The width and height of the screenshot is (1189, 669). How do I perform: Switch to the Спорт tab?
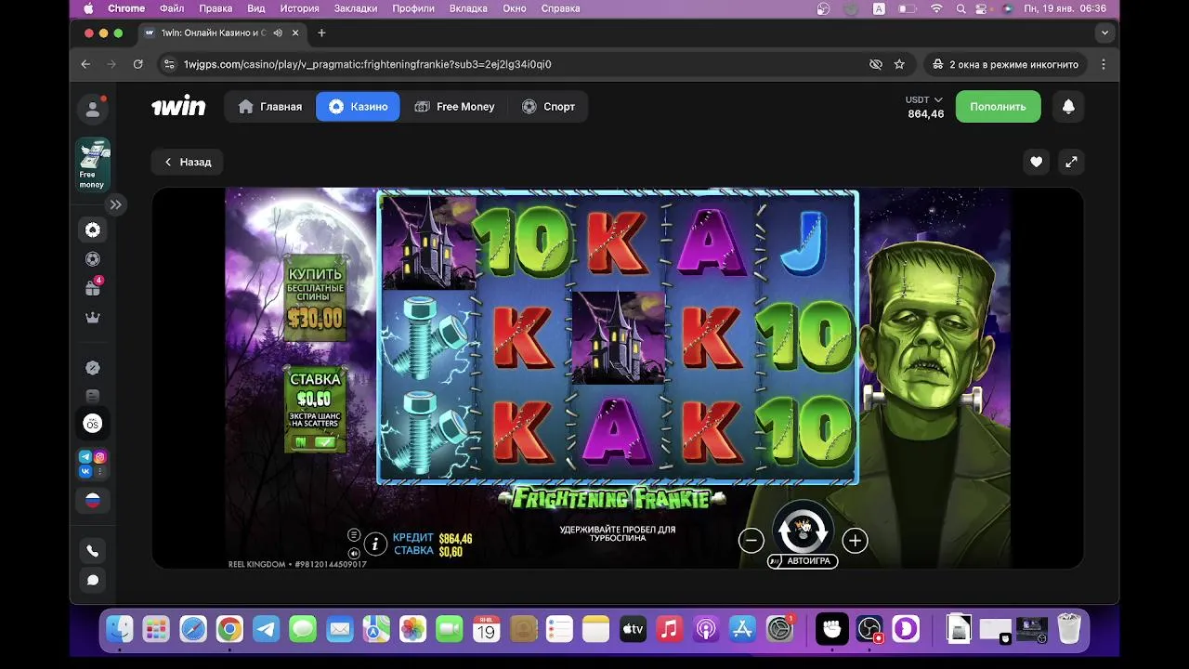click(548, 107)
